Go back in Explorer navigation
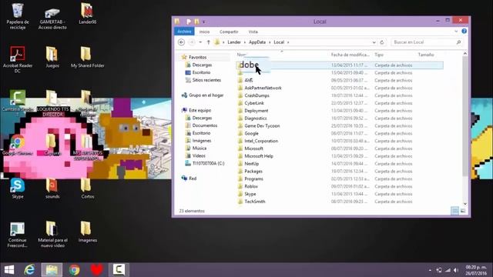Viewport: 493px width, 277px height. click(182, 42)
